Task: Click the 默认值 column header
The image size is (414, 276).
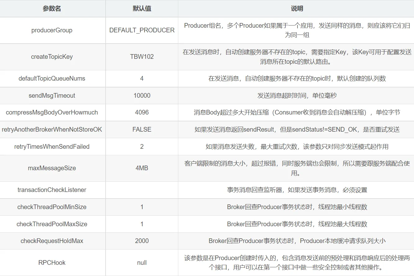Action: pos(142,9)
